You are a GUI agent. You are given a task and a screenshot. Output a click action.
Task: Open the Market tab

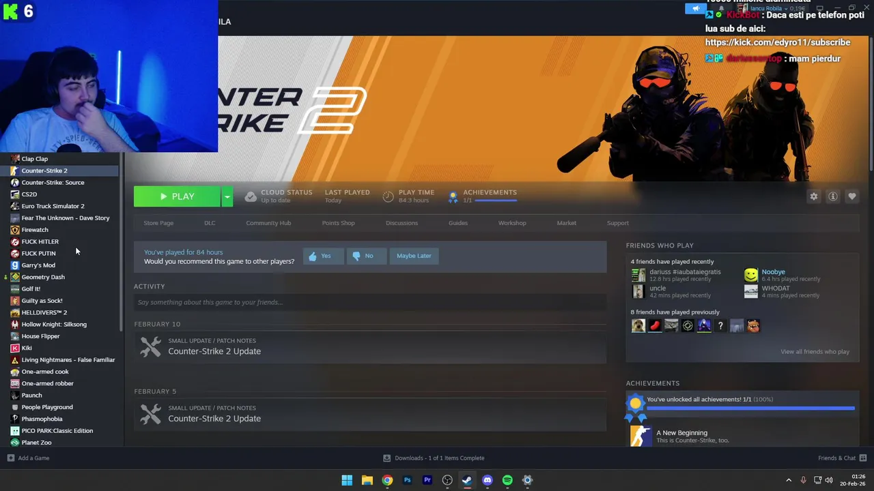pos(566,223)
